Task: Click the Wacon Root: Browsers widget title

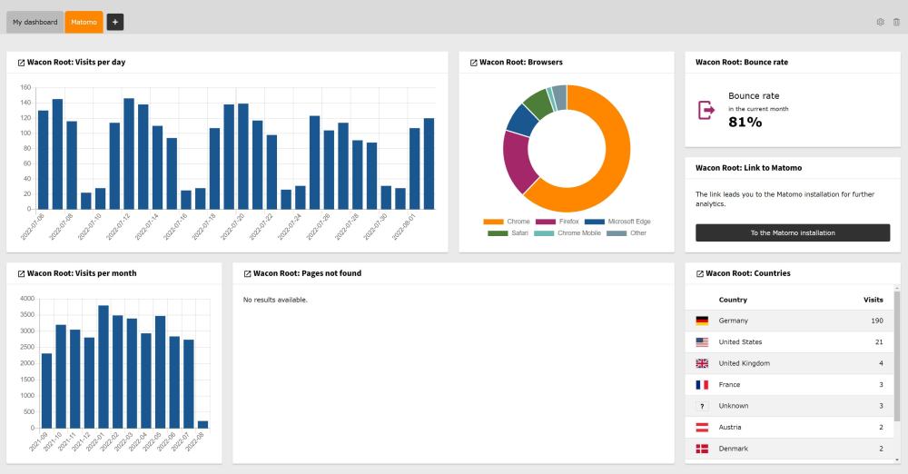Action: [520, 62]
